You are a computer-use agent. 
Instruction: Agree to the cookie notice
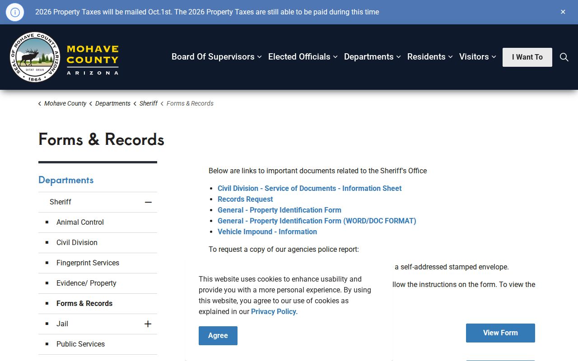tap(218, 336)
